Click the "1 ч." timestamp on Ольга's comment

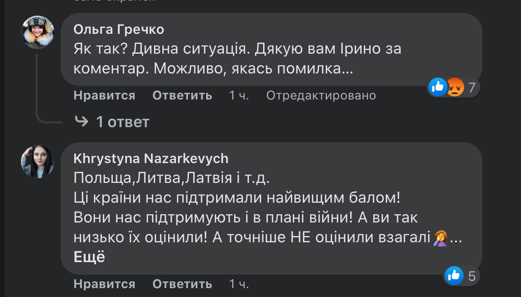tap(239, 95)
